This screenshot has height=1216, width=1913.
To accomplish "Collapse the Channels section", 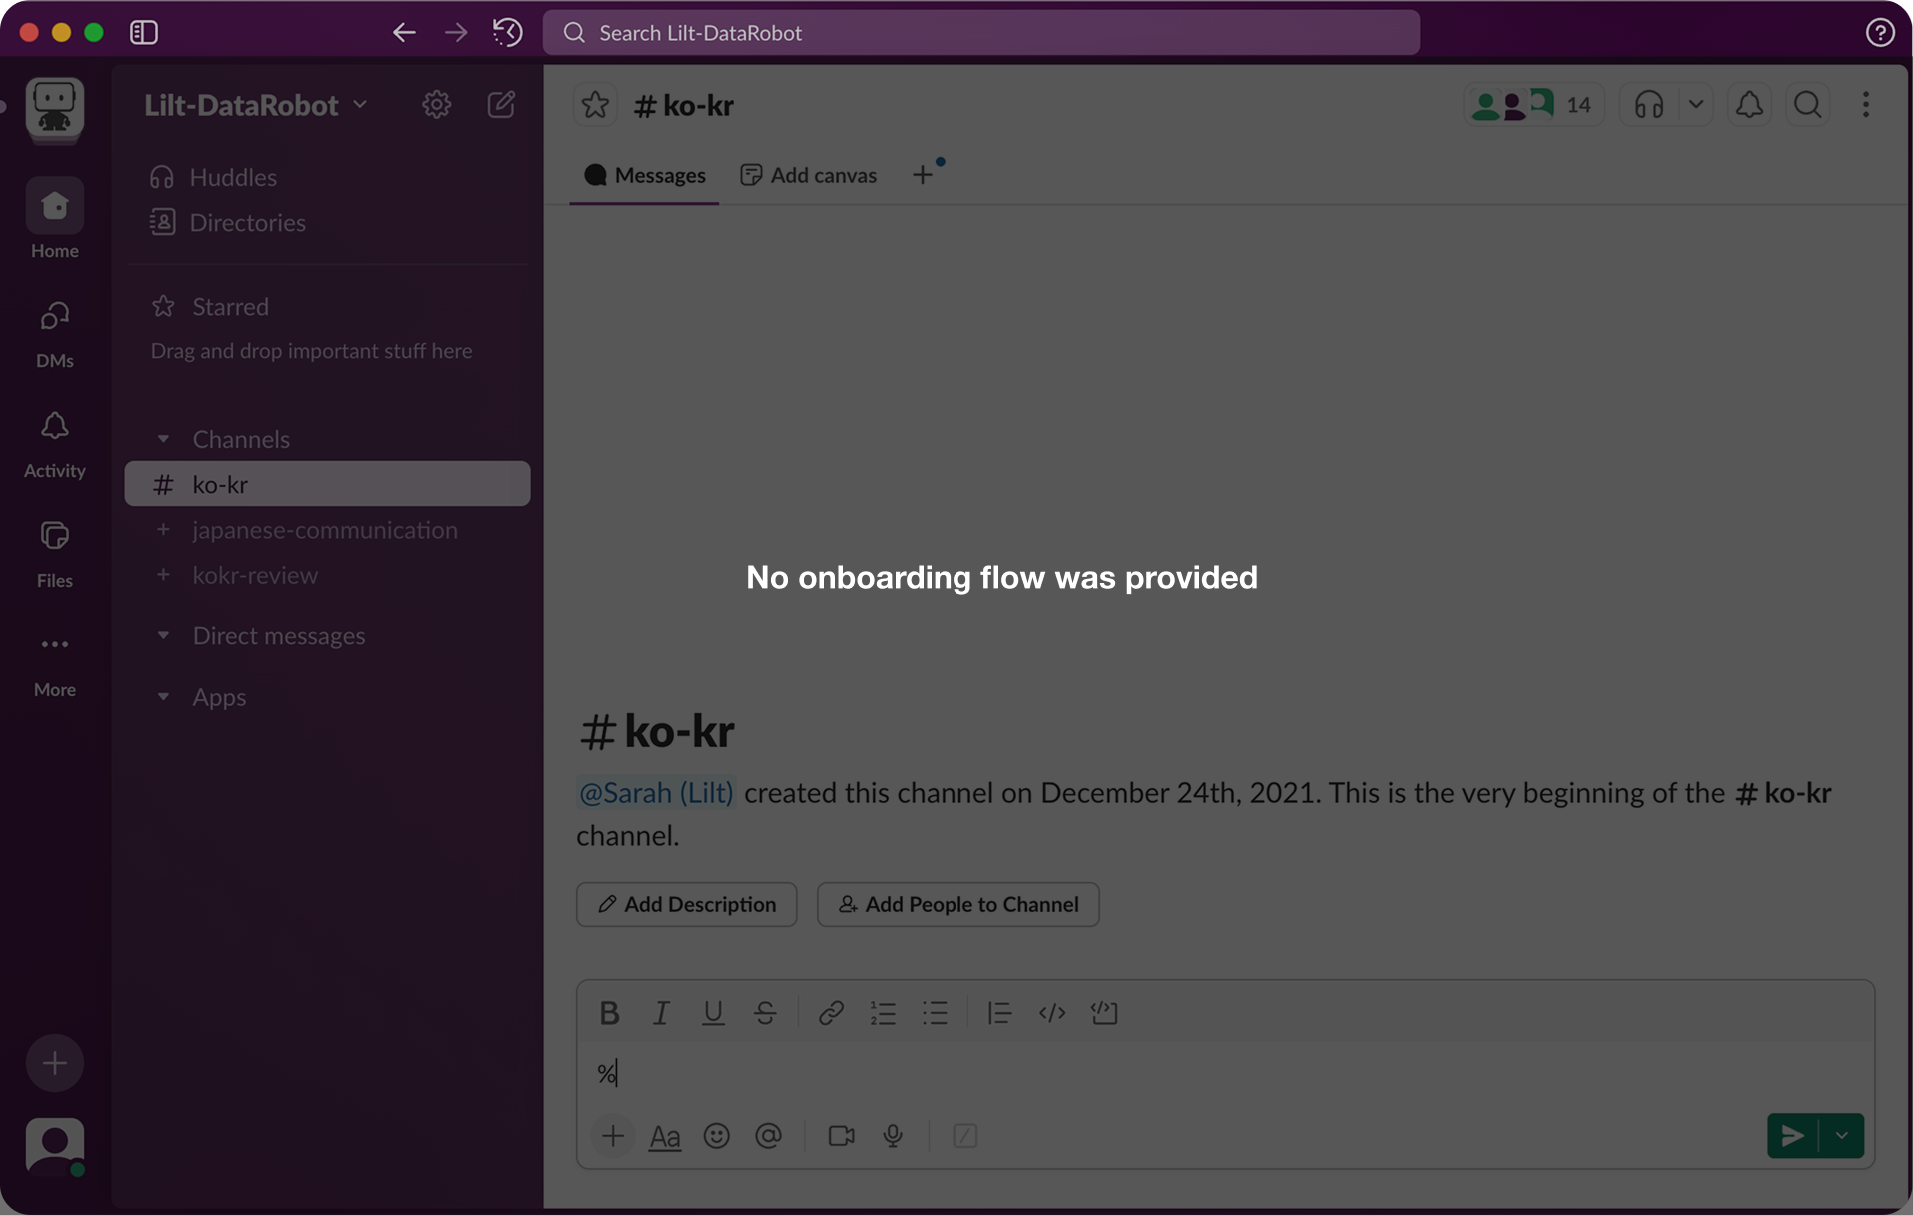I will [x=163, y=439].
